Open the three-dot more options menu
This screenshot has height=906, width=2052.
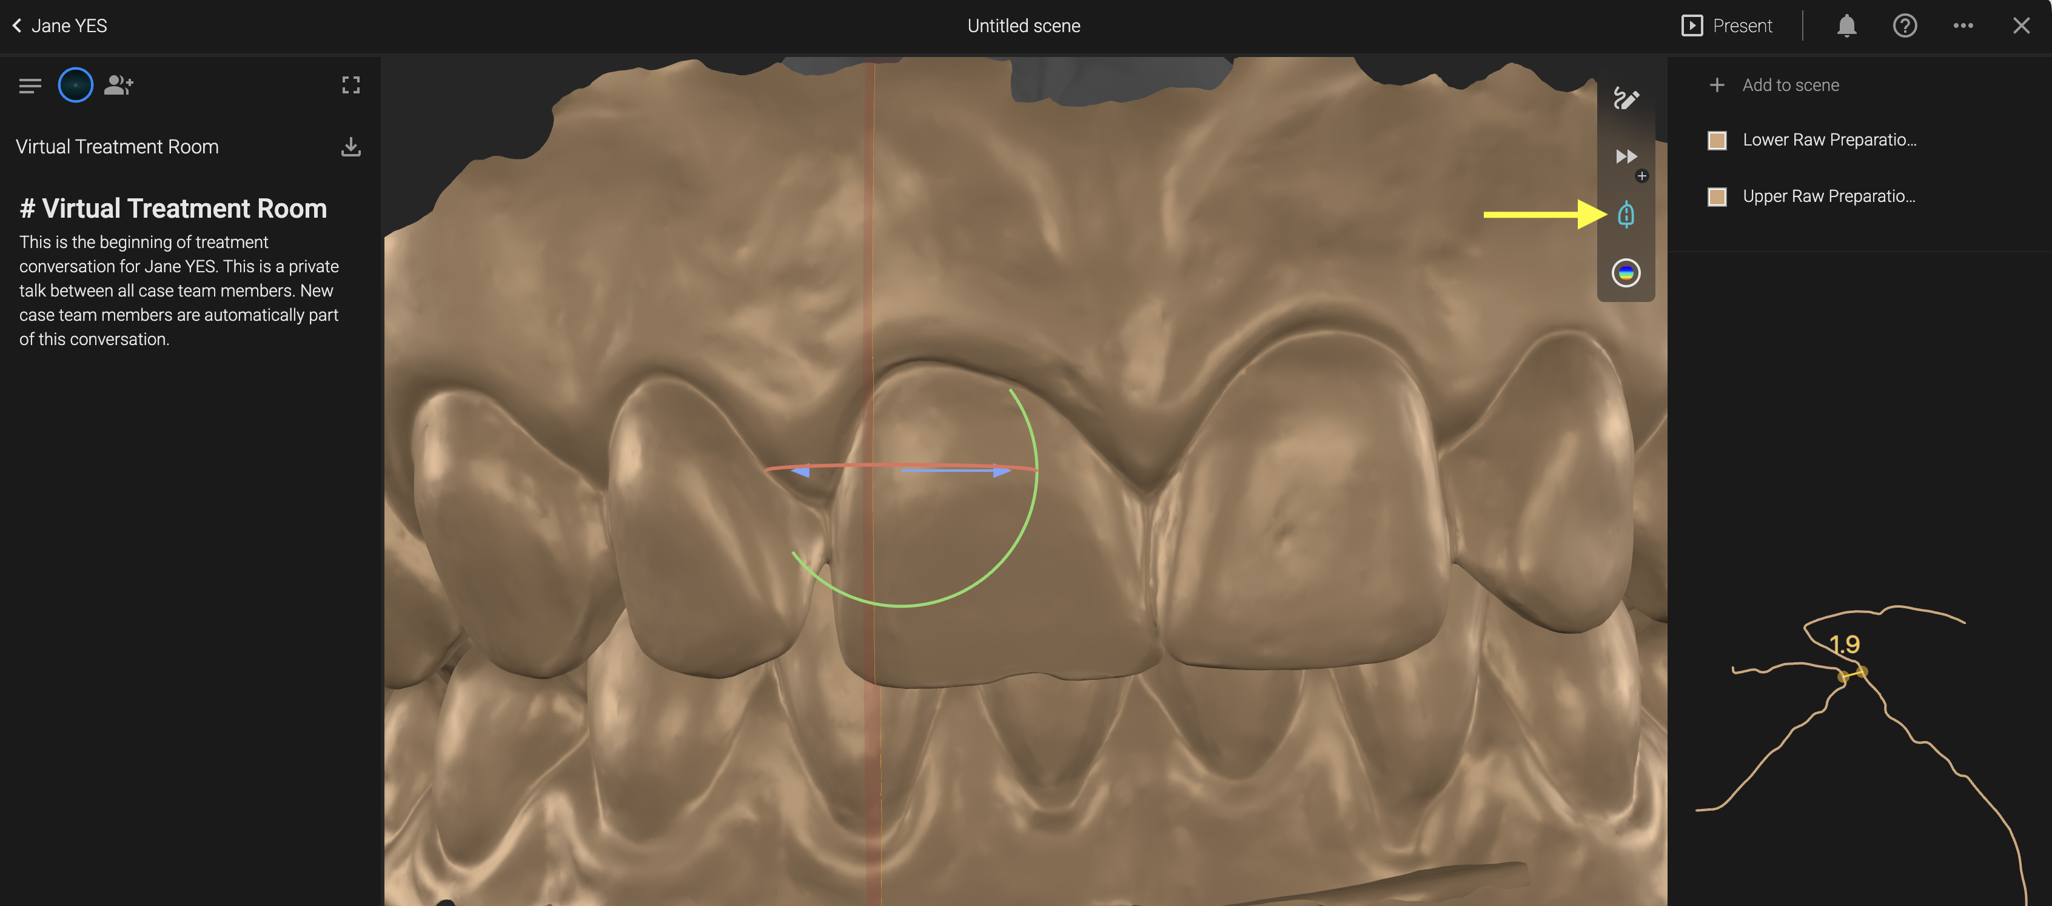click(1962, 26)
